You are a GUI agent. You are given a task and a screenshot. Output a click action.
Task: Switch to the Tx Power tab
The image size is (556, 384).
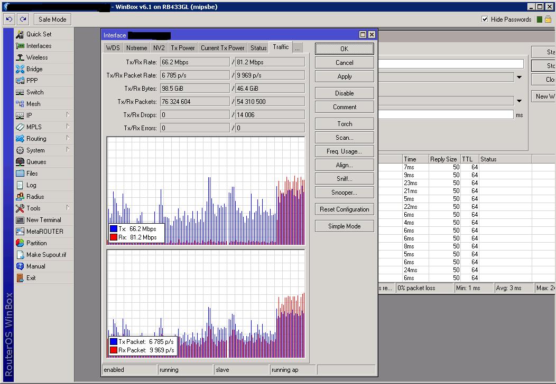point(182,47)
